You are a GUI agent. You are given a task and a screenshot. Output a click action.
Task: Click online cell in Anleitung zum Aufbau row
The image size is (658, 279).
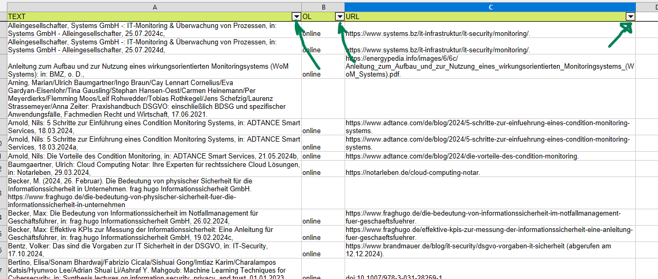[323, 67]
